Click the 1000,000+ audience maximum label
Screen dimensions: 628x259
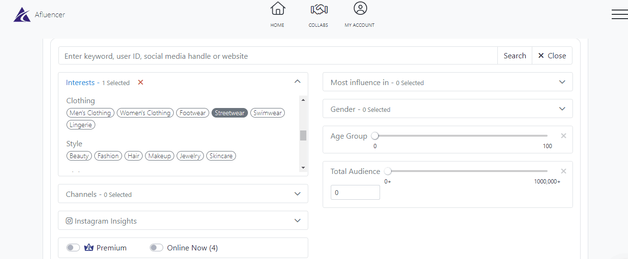(547, 182)
